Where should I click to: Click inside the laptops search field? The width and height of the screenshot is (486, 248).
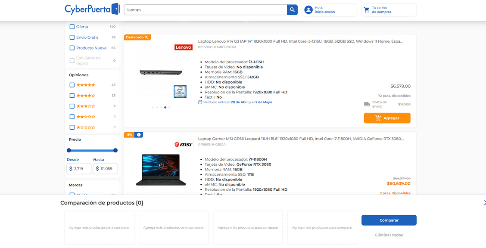tap(202, 9)
